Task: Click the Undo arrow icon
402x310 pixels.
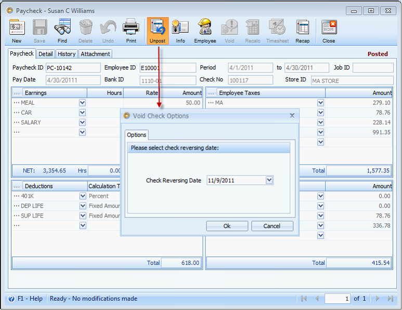Action: (108, 31)
